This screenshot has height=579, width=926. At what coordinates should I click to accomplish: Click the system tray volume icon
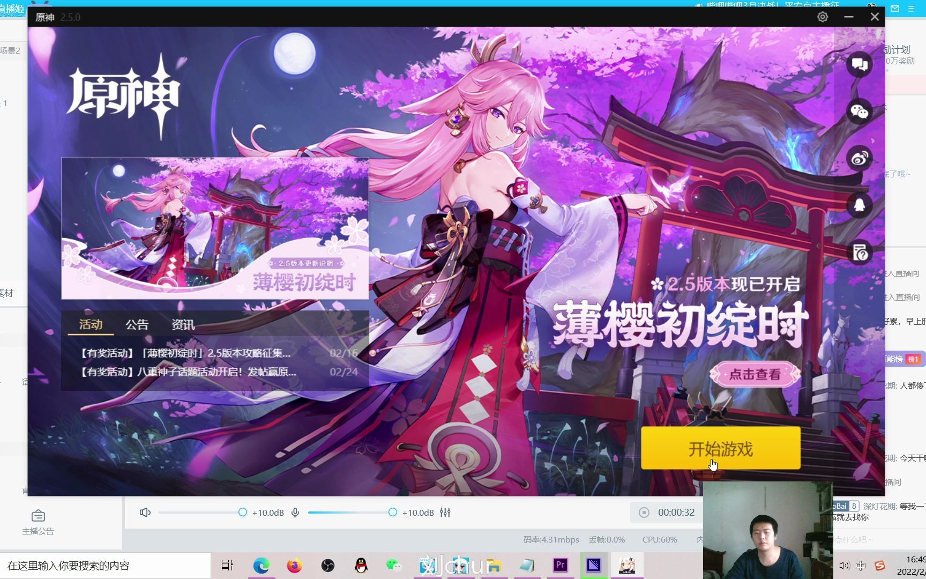click(x=845, y=566)
